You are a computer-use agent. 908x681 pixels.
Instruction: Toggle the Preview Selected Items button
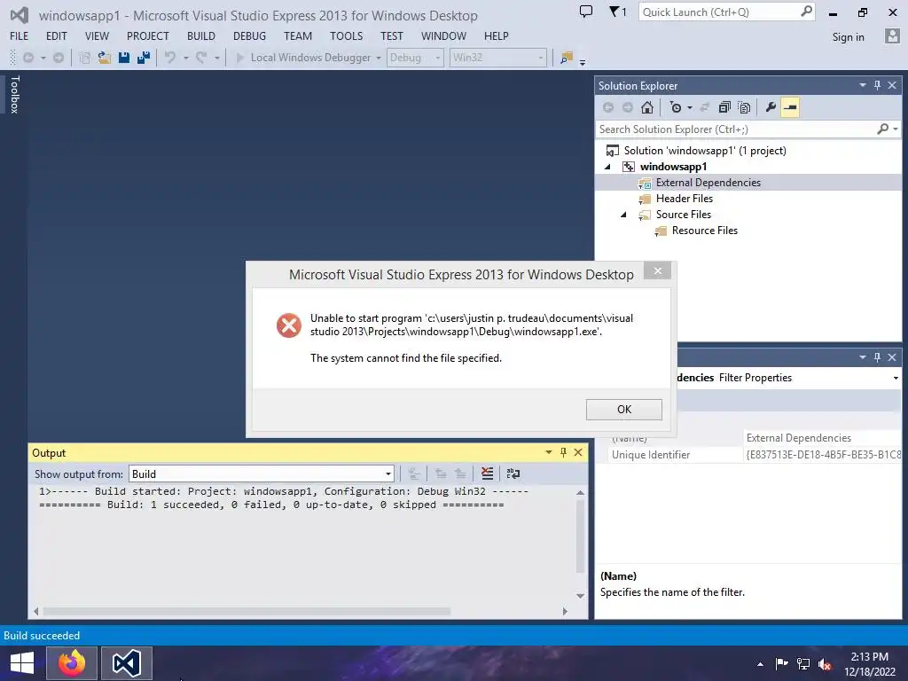(790, 107)
